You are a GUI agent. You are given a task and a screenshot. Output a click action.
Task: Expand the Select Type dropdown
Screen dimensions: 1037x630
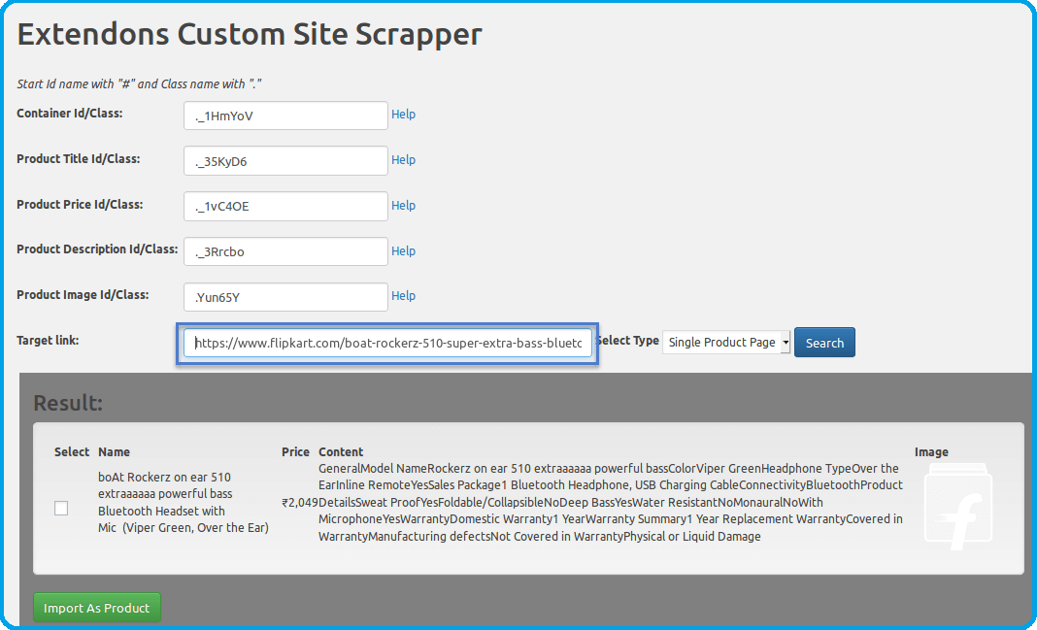click(726, 343)
